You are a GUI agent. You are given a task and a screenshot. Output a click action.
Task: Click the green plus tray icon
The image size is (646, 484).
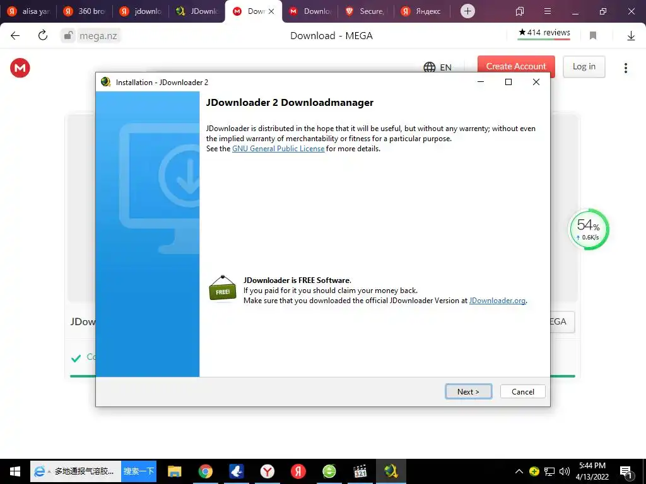(x=534, y=471)
